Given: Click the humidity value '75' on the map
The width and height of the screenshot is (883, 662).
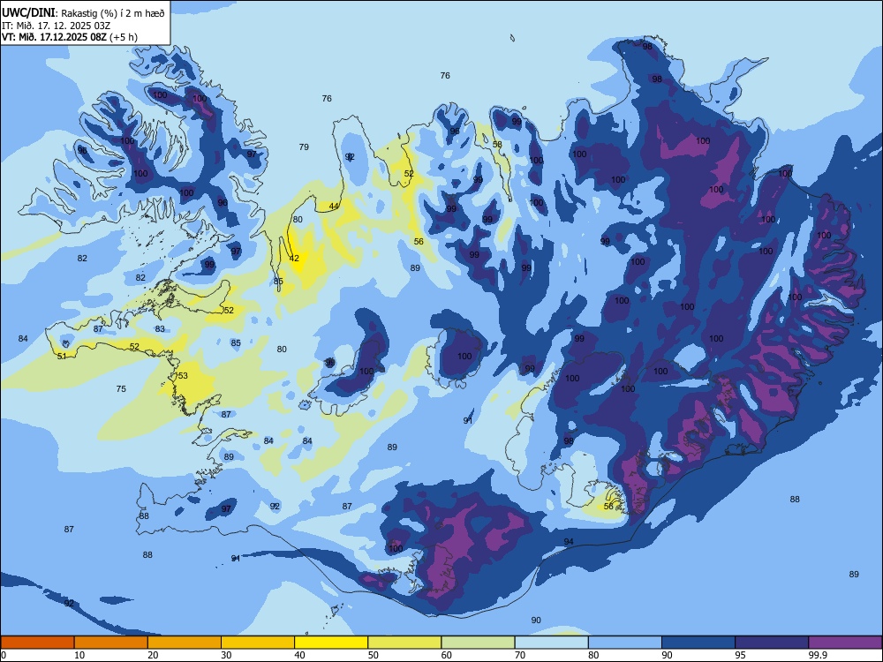Looking at the screenshot, I should (x=121, y=388).
